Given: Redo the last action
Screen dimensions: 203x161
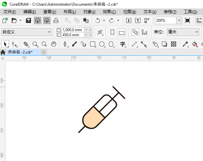Looking at the screenshot, I should [x=112, y=20].
